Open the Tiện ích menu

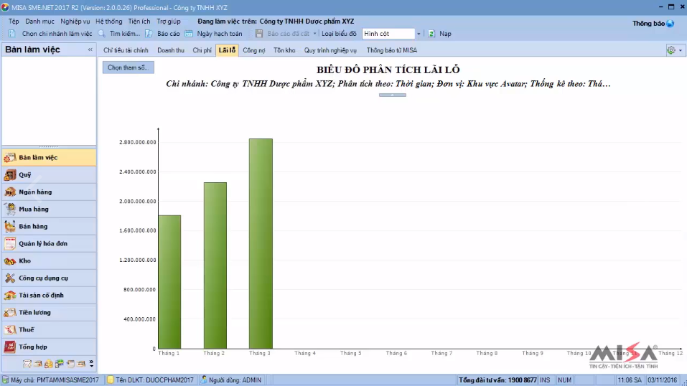click(x=139, y=22)
